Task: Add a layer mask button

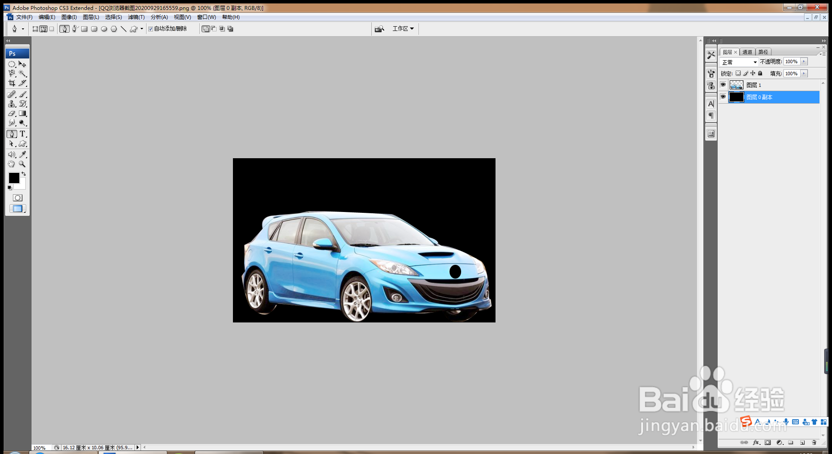Action: click(768, 442)
